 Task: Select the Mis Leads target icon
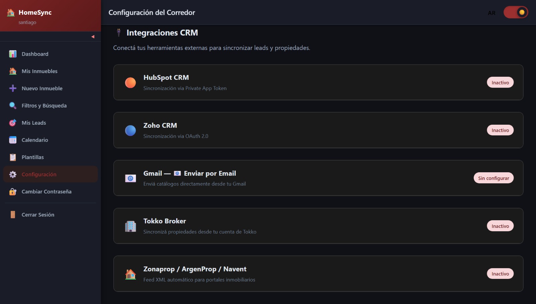point(12,123)
